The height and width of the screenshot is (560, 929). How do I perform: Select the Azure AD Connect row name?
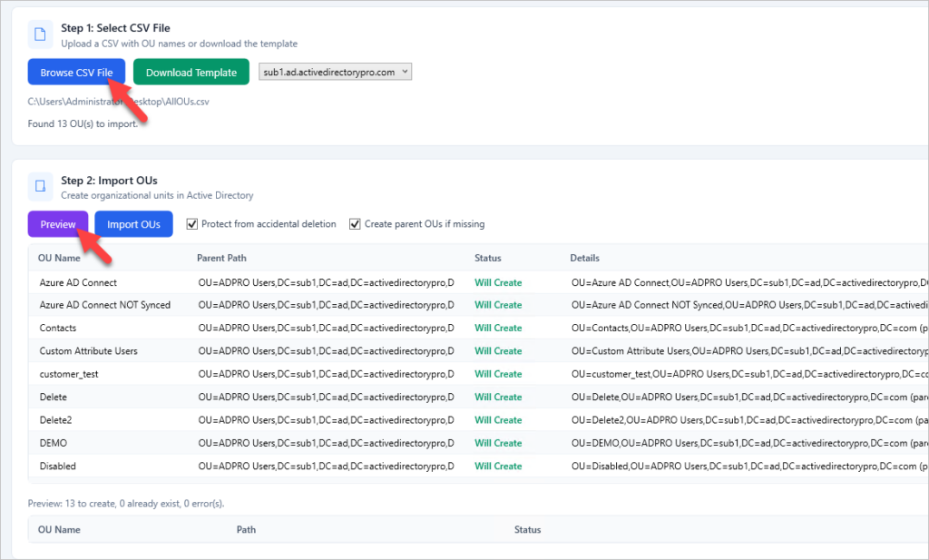[78, 282]
